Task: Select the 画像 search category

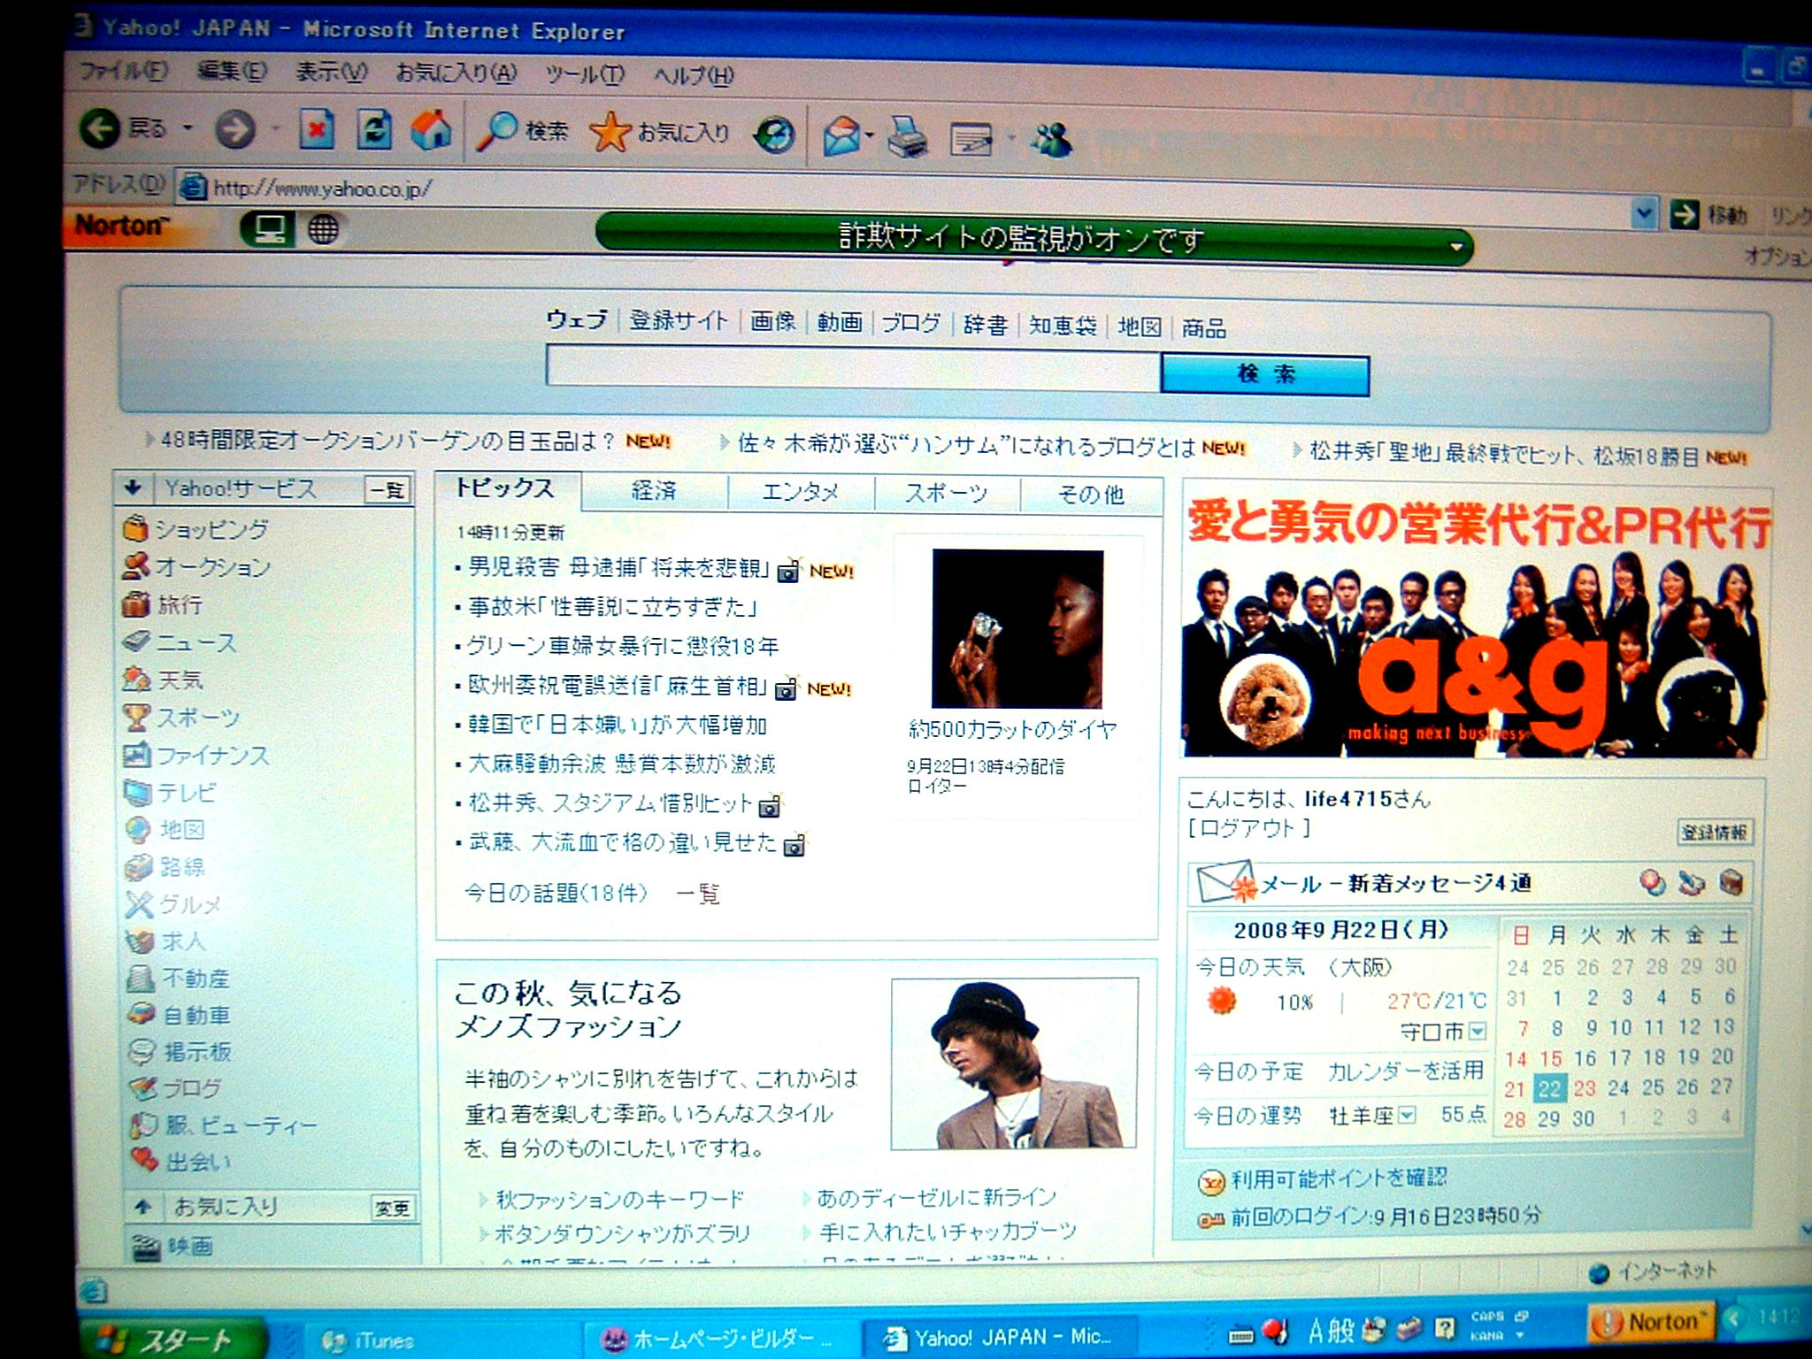Action: [773, 321]
